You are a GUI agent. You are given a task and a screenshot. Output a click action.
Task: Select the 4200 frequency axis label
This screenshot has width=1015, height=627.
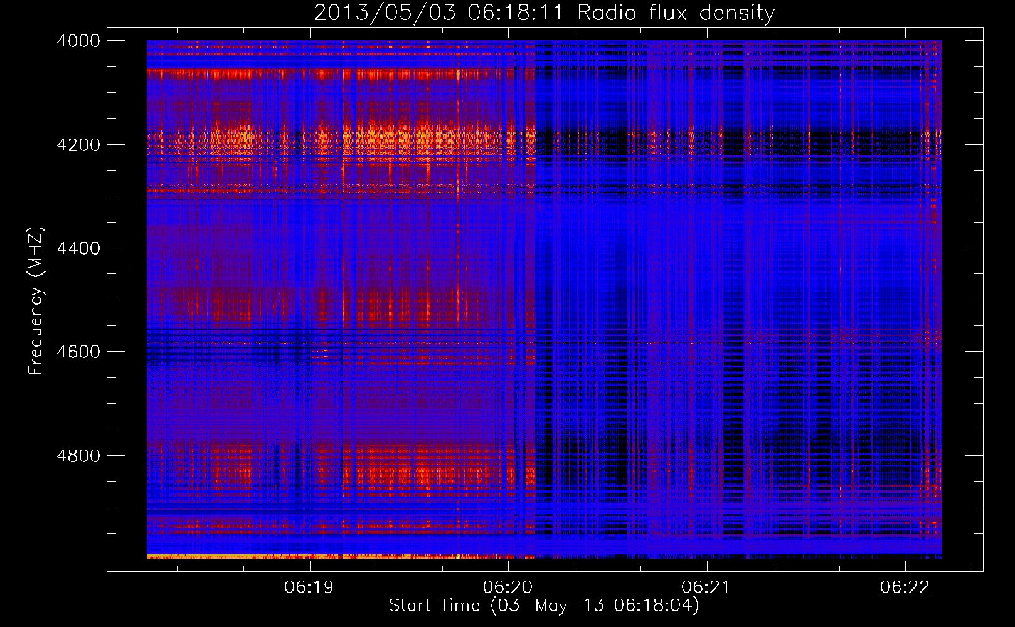[78, 145]
